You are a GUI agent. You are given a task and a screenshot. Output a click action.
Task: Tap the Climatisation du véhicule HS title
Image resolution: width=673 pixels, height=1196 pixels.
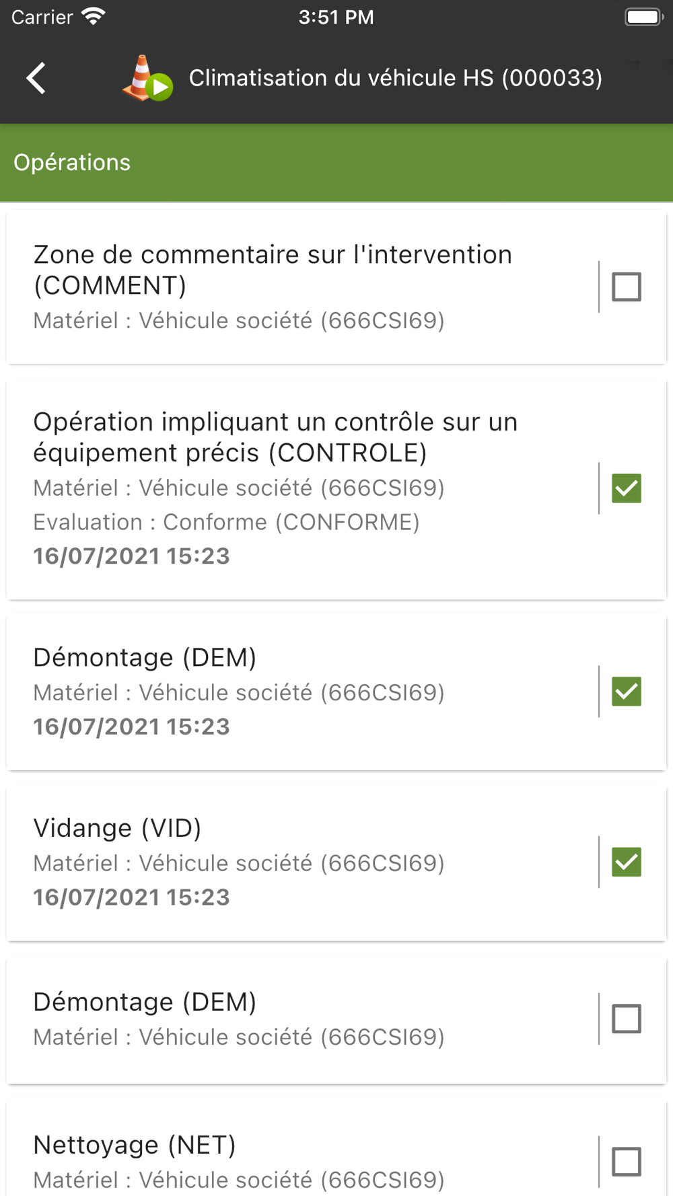396,78
